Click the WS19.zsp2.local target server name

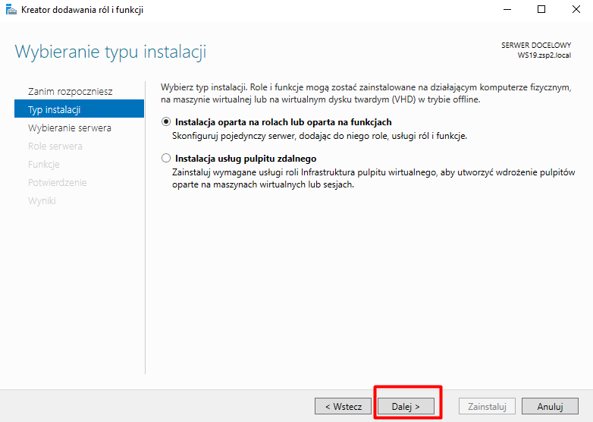pyautogui.click(x=544, y=55)
